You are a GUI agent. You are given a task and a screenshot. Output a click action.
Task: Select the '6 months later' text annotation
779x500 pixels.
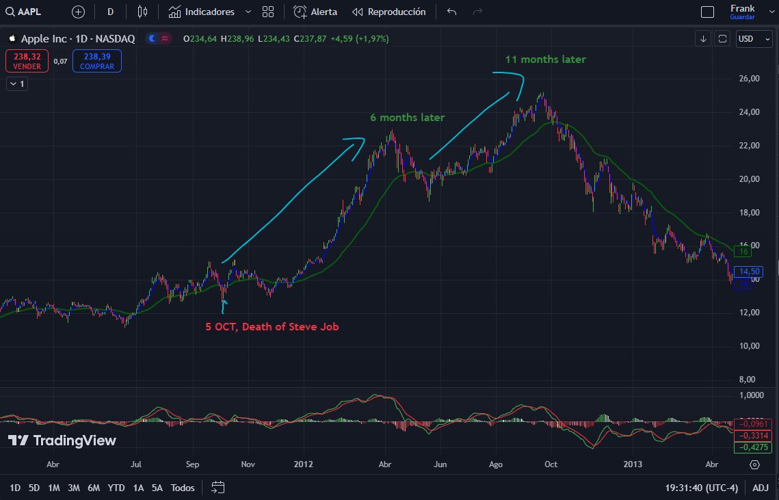pyautogui.click(x=408, y=117)
